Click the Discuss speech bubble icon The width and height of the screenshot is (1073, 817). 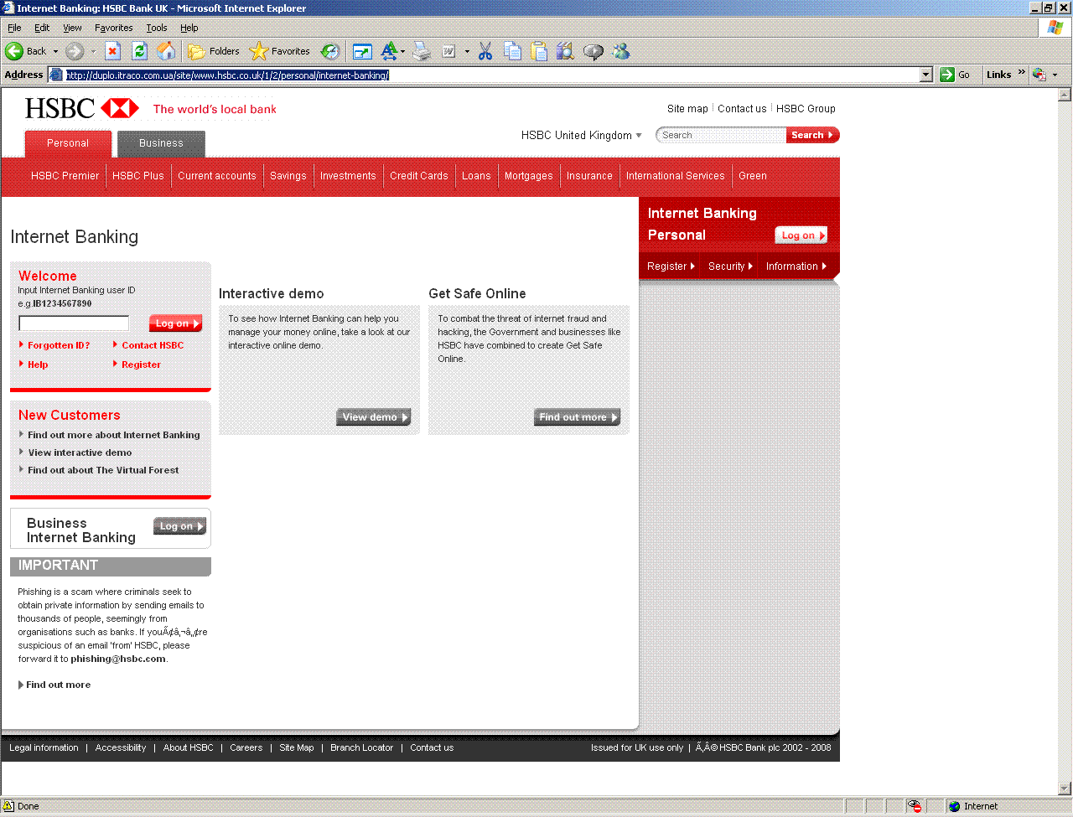(x=594, y=51)
